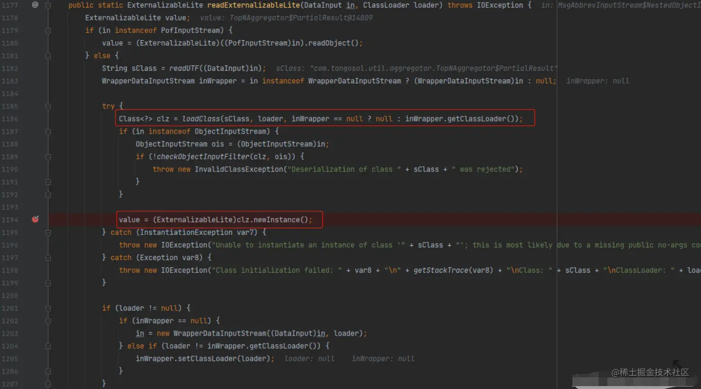This screenshot has height=389, width=701.
Task: Click the sClass inline debug value hint
Action: point(416,68)
